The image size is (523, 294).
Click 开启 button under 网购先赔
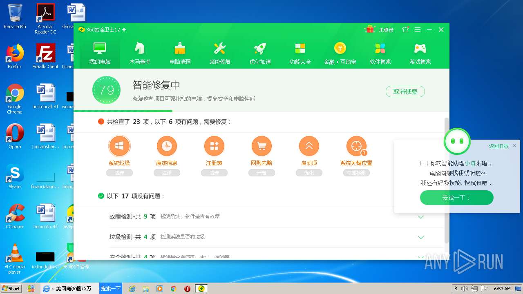point(261,173)
